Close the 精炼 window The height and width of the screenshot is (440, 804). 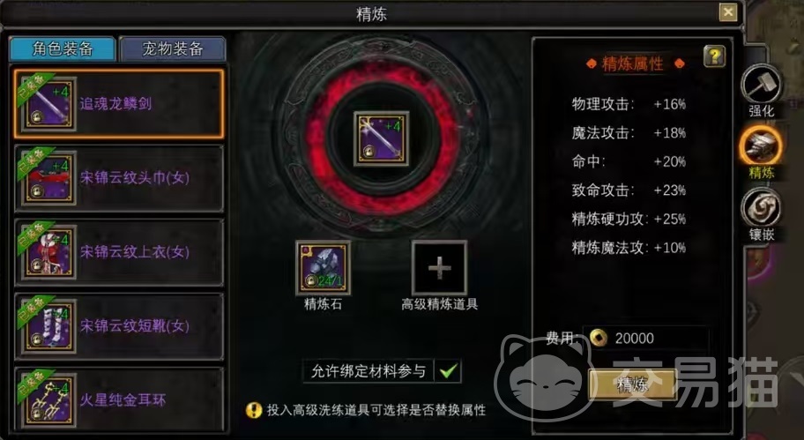(728, 11)
